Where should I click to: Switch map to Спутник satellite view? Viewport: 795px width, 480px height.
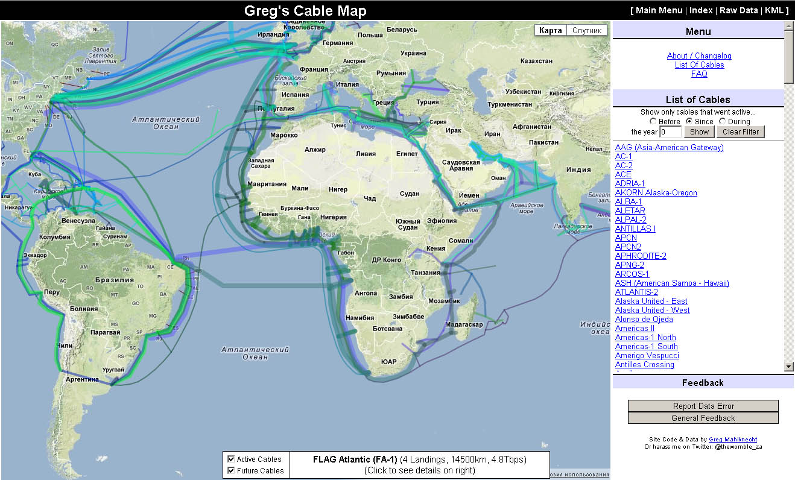[586, 30]
